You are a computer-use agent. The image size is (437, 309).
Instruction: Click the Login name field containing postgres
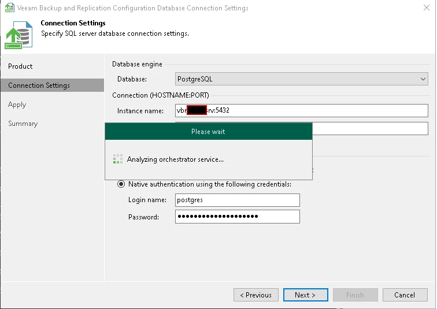tap(238, 200)
